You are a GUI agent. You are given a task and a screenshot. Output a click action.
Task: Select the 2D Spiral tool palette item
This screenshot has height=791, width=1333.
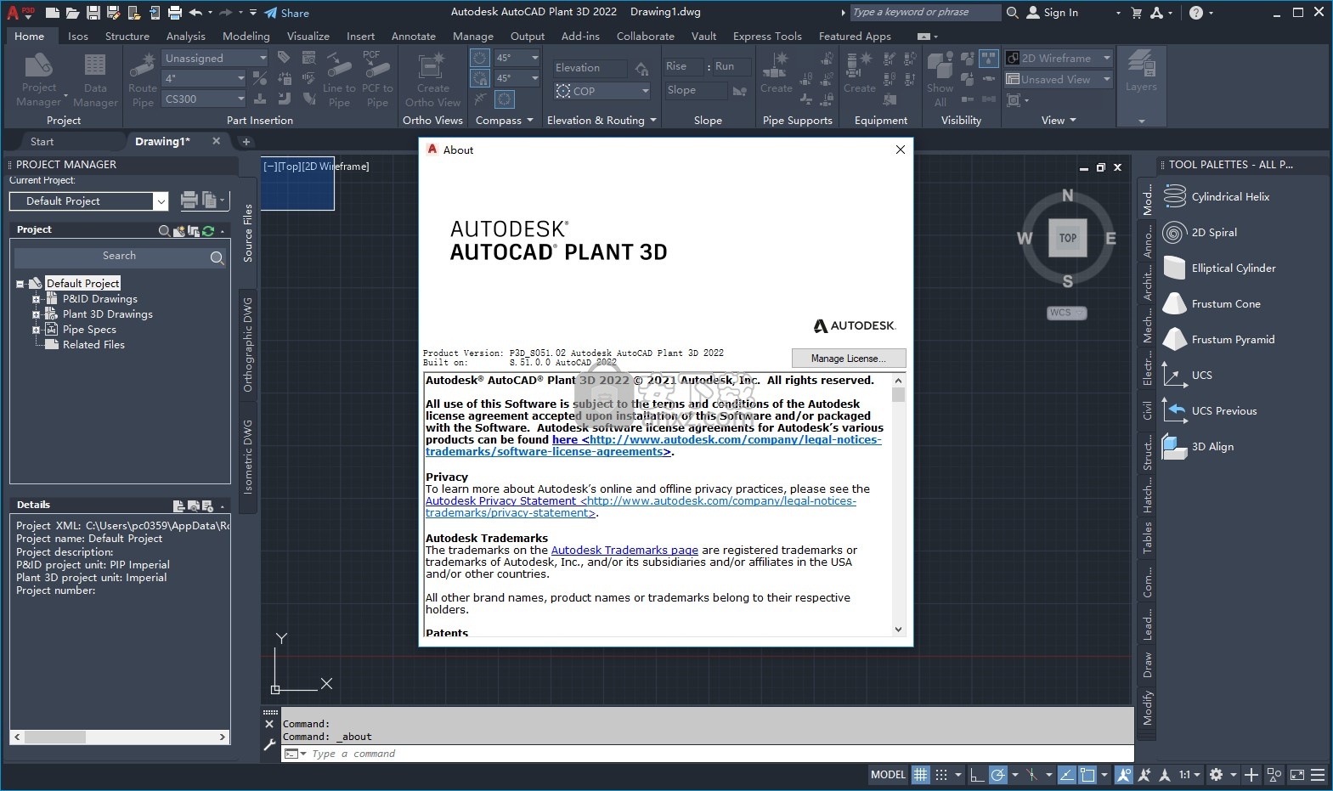coord(1200,232)
